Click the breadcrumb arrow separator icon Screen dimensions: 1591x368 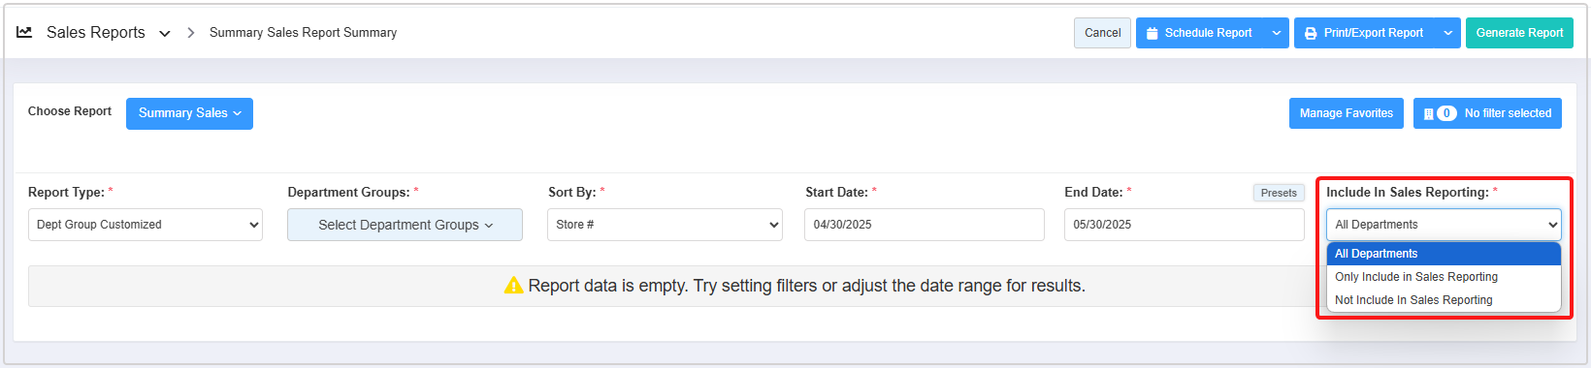(x=190, y=33)
